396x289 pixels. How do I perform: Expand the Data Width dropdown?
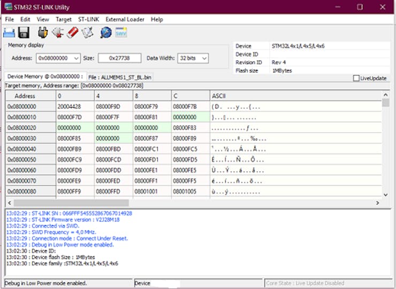tap(204, 58)
